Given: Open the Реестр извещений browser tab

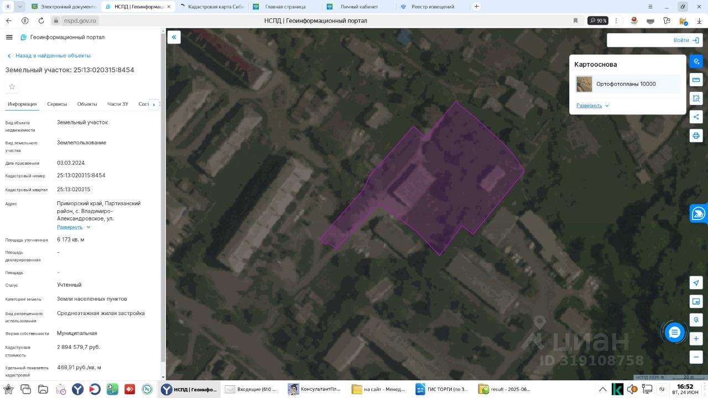Looking at the screenshot, I should click(x=433, y=7).
